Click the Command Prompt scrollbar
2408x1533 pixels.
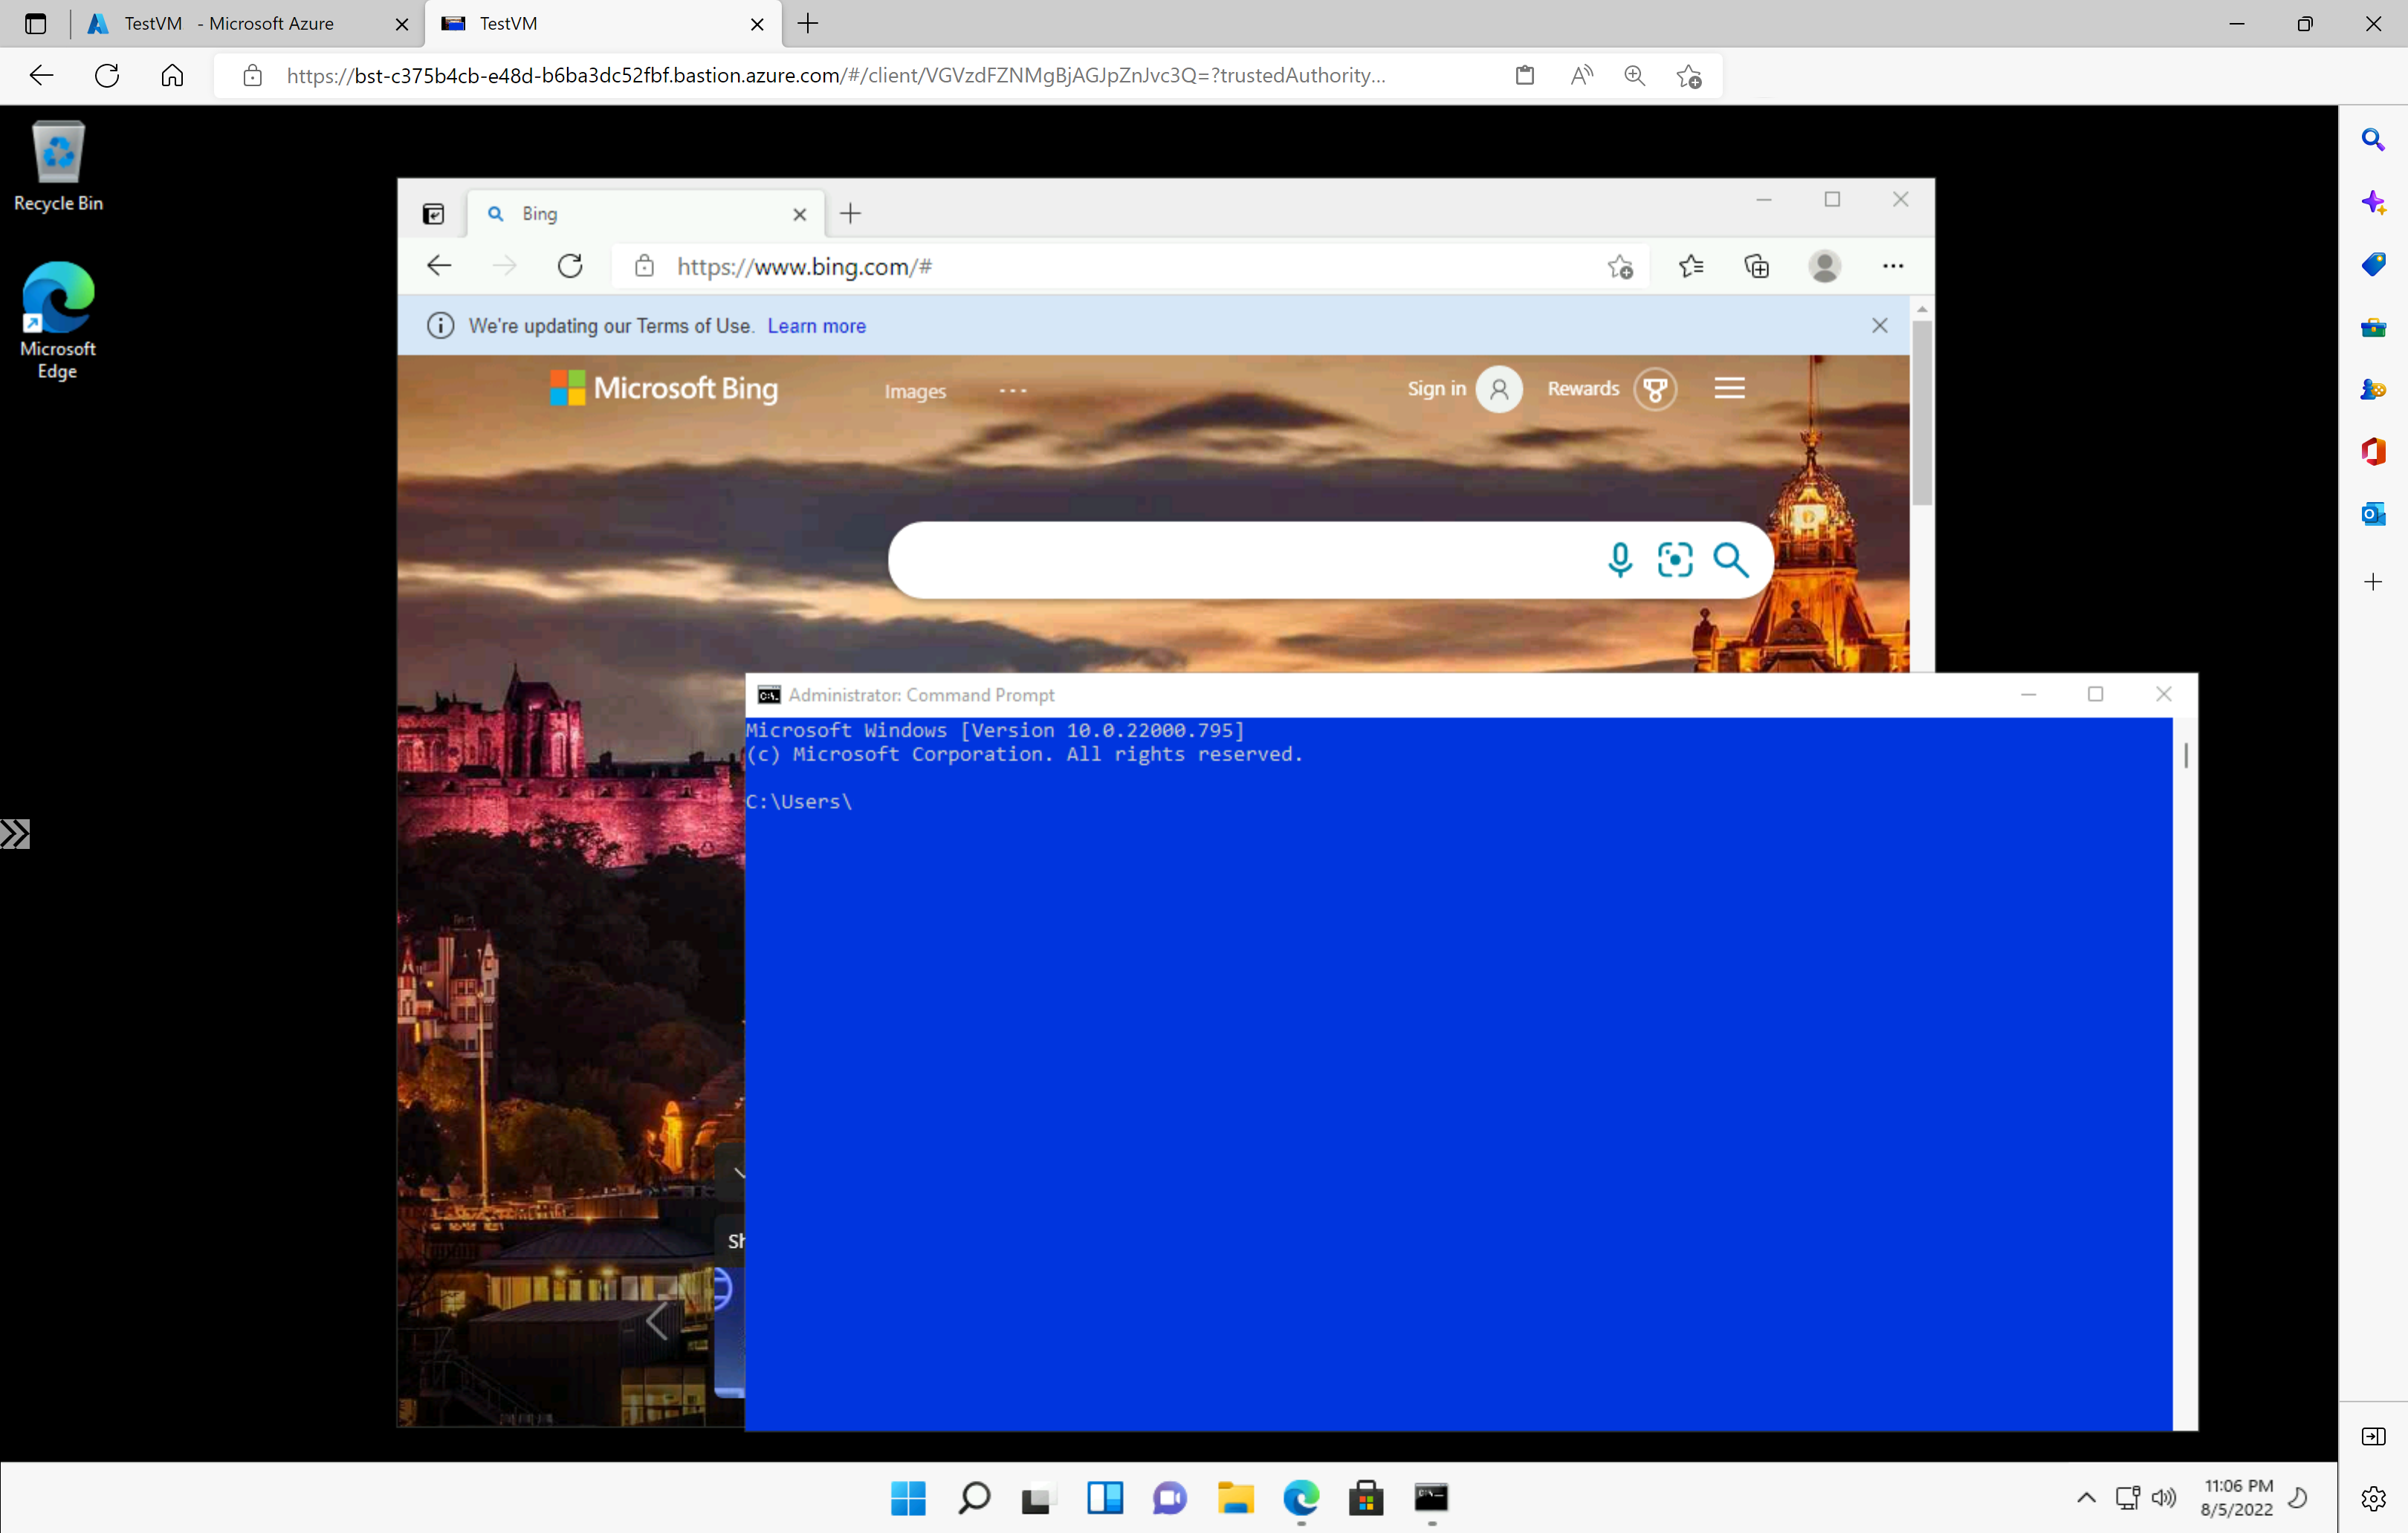tap(2185, 754)
